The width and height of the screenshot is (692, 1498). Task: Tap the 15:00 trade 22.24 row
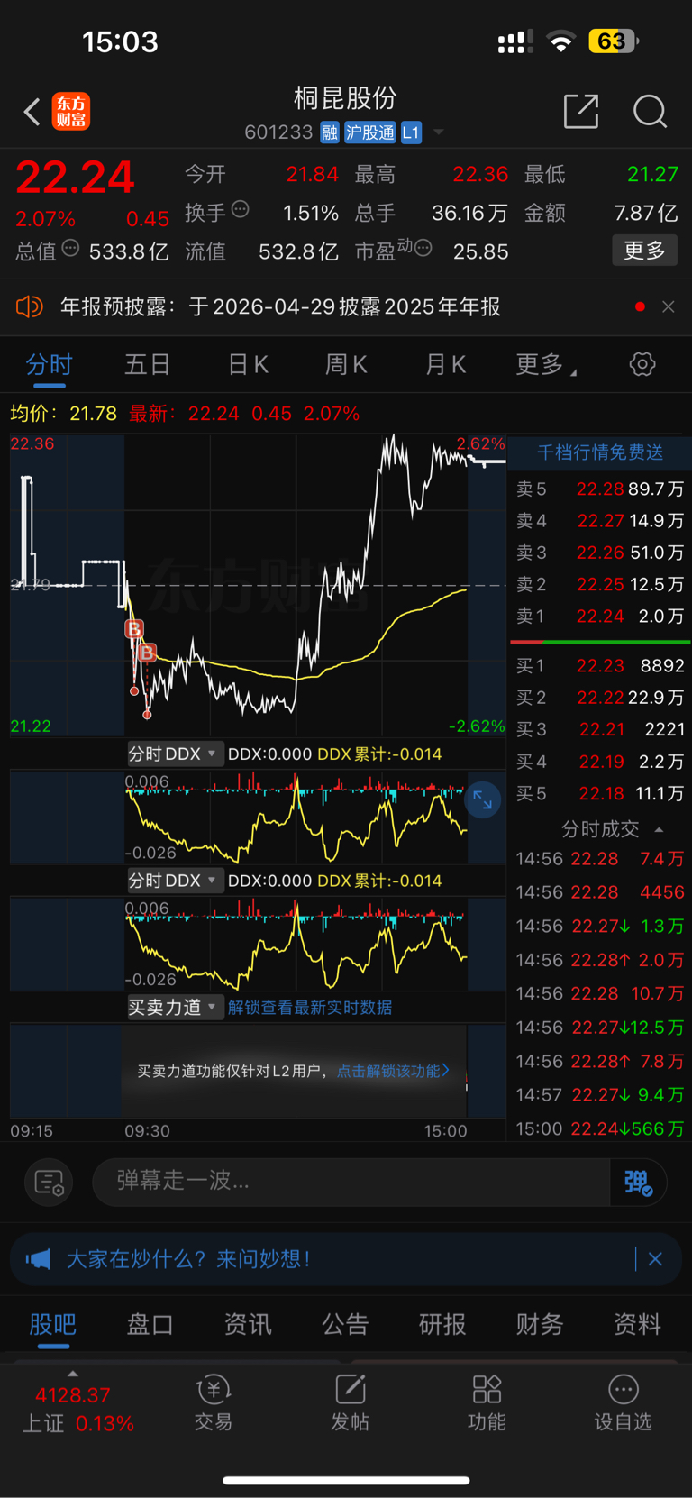600,1129
